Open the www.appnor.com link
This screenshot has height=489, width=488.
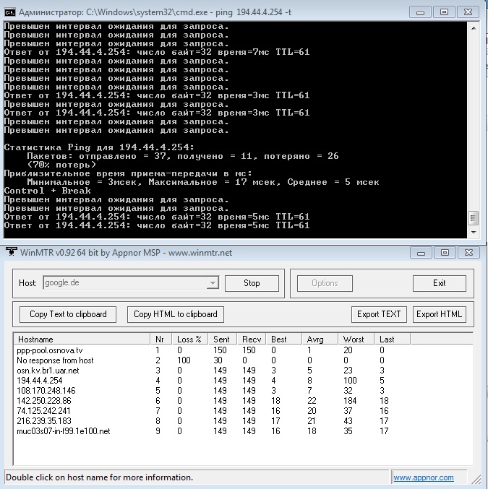[424, 477]
